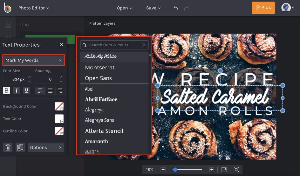
Task: Click the undo arrow icon
Action: [176, 8]
